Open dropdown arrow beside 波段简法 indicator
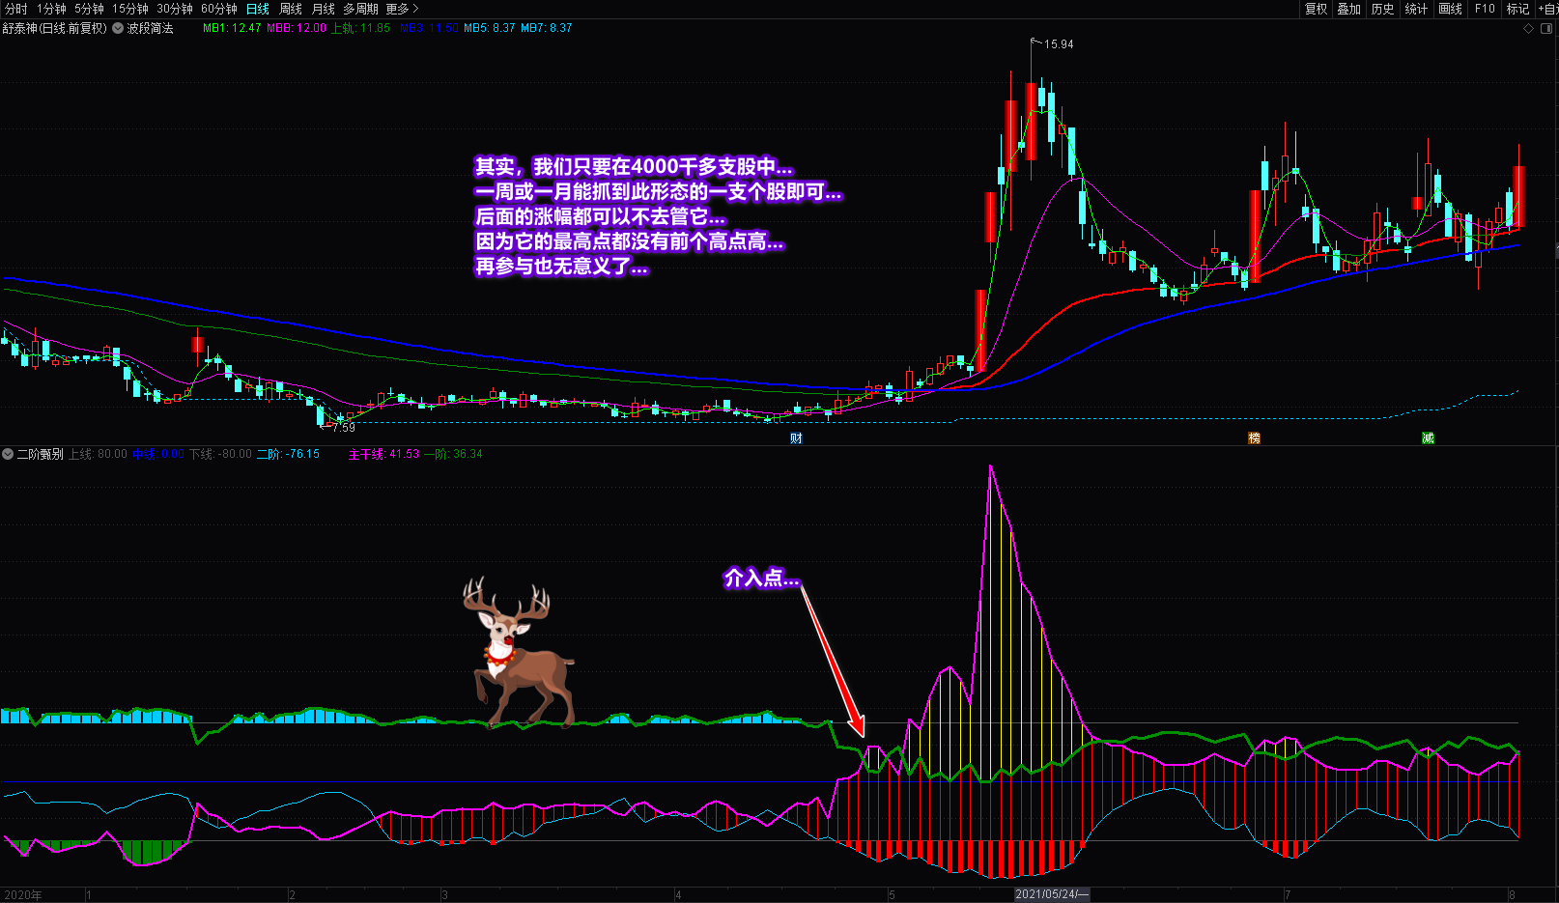Viewport: 1559px width, 903px height. coord(118,28)
